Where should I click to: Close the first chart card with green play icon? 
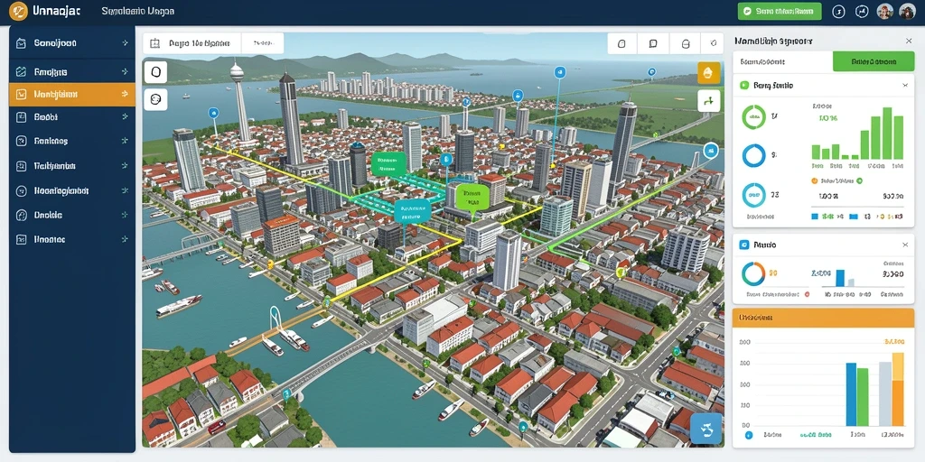[x=905, y=86]
